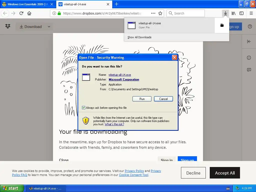Open the Privacy Policy link
256x192 pixels.
pos(134,171)
